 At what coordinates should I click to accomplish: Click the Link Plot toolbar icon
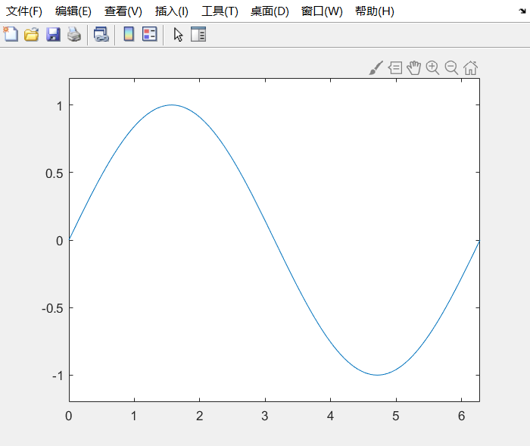click(101, 35)
